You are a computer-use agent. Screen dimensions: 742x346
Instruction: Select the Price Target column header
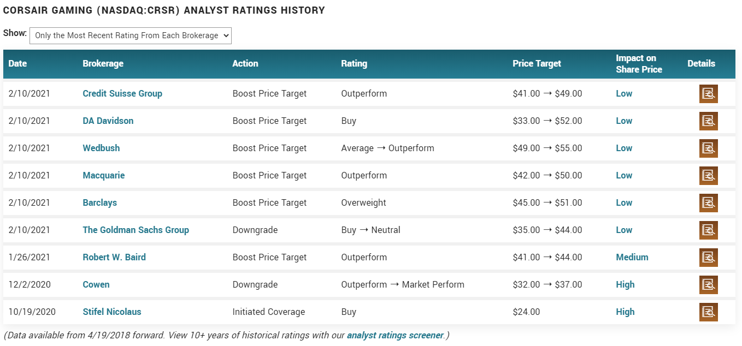tap(537, 63)
